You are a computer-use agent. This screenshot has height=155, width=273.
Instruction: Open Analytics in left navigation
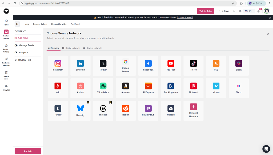[6, 88]
